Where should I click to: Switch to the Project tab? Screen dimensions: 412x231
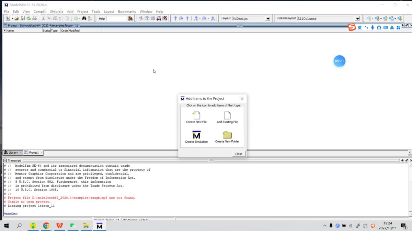click(x=34, y=153)
